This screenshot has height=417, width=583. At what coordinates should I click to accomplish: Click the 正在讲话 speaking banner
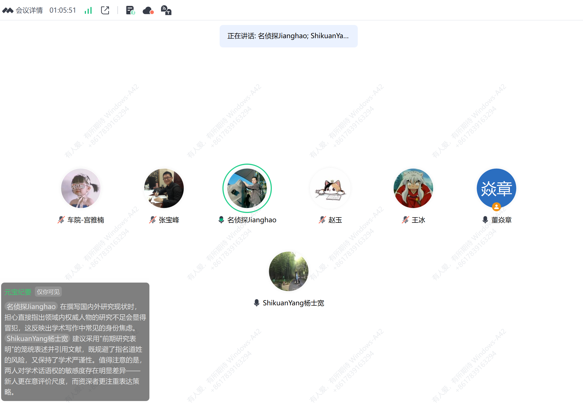[x=288, y=36]
